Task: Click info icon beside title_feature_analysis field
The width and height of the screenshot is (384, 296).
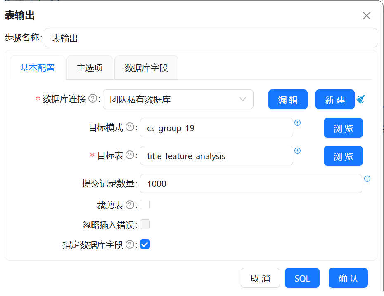Action: click(297, 150)
